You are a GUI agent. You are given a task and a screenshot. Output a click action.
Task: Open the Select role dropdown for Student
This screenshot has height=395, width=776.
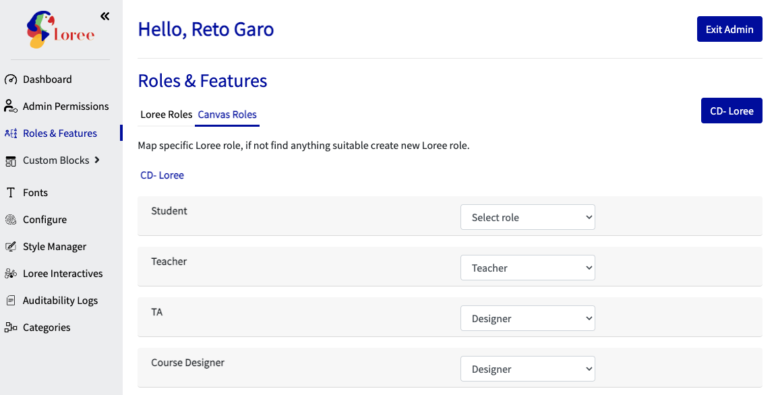(x=527, y=217)
